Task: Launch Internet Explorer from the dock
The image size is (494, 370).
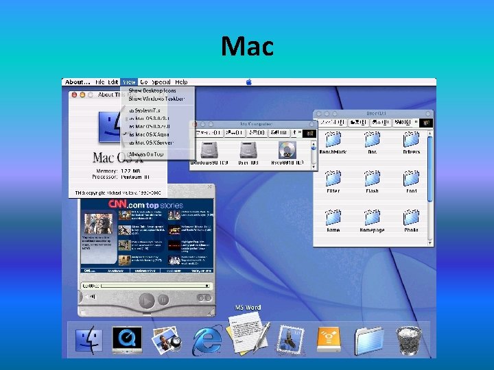Action: click(207, 341)
